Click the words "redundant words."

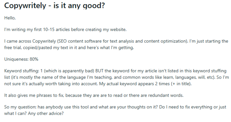click(x=166, y=95)
